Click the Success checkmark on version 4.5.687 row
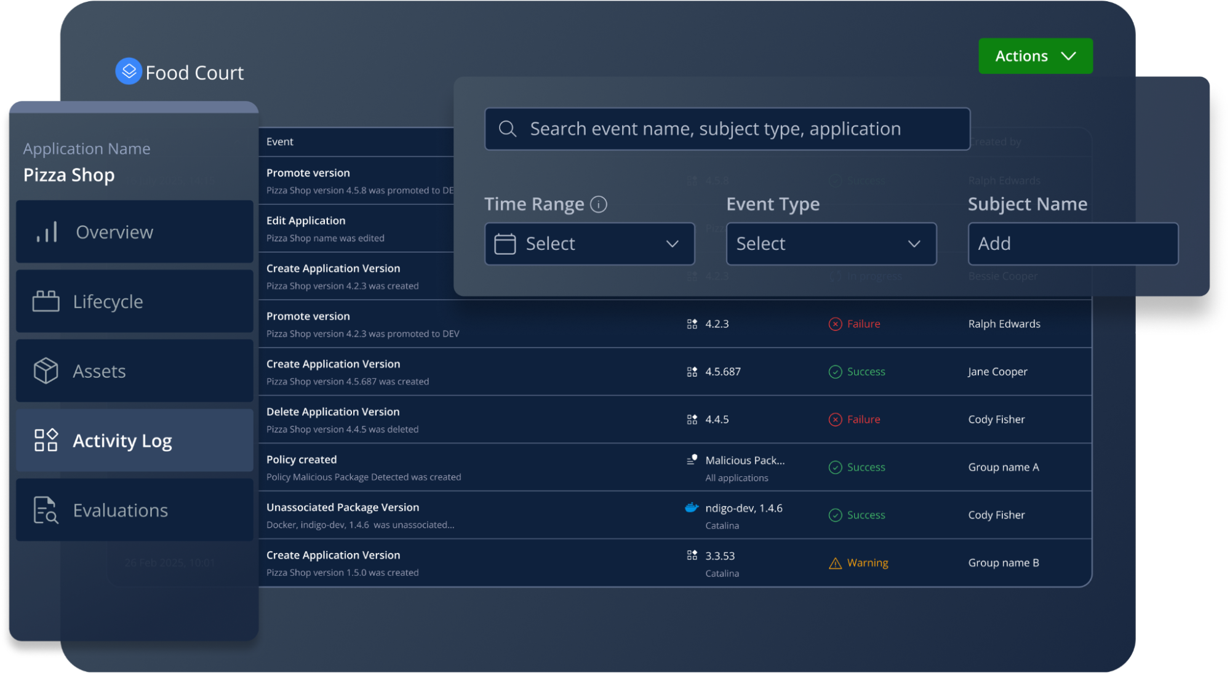 tap(835, 372)
